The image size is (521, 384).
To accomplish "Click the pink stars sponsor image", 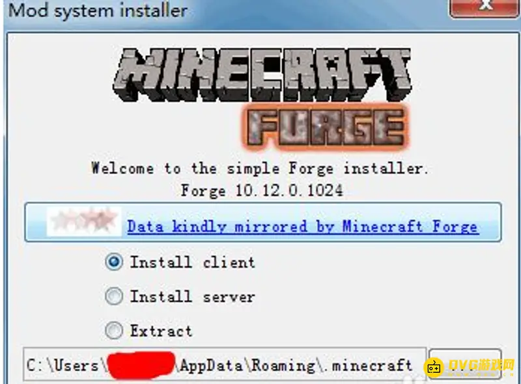I will (x=84, y=221).
